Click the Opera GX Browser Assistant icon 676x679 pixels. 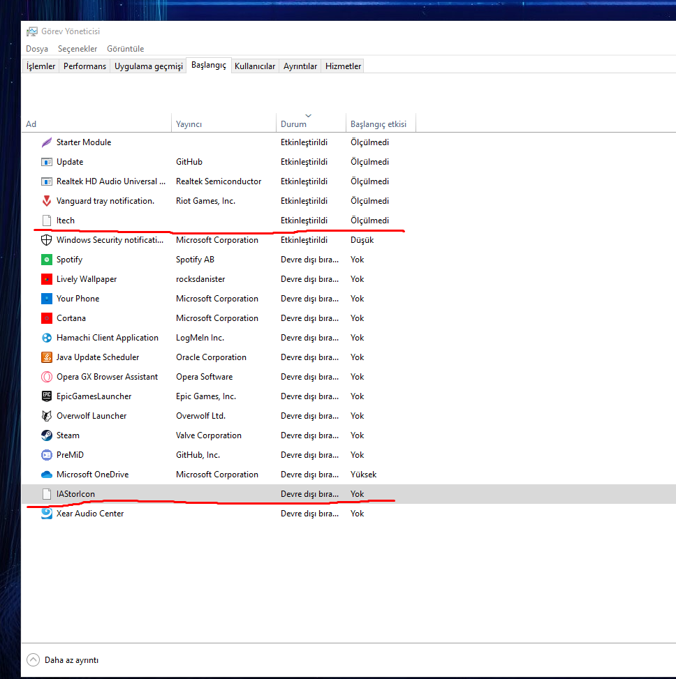pos(46,377)
